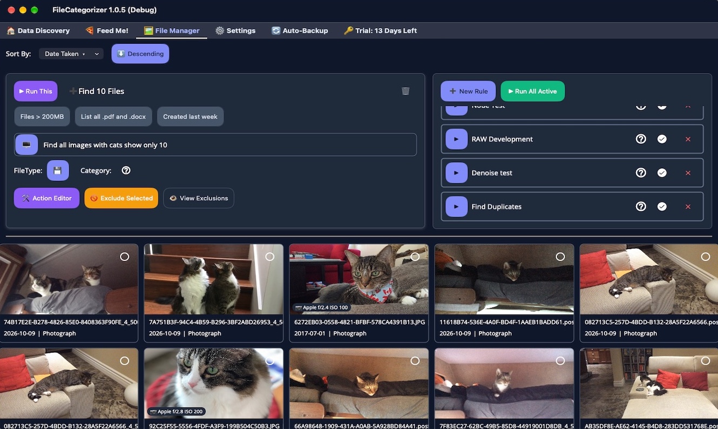Toggle the Descending sort order button

coord(140,54)
